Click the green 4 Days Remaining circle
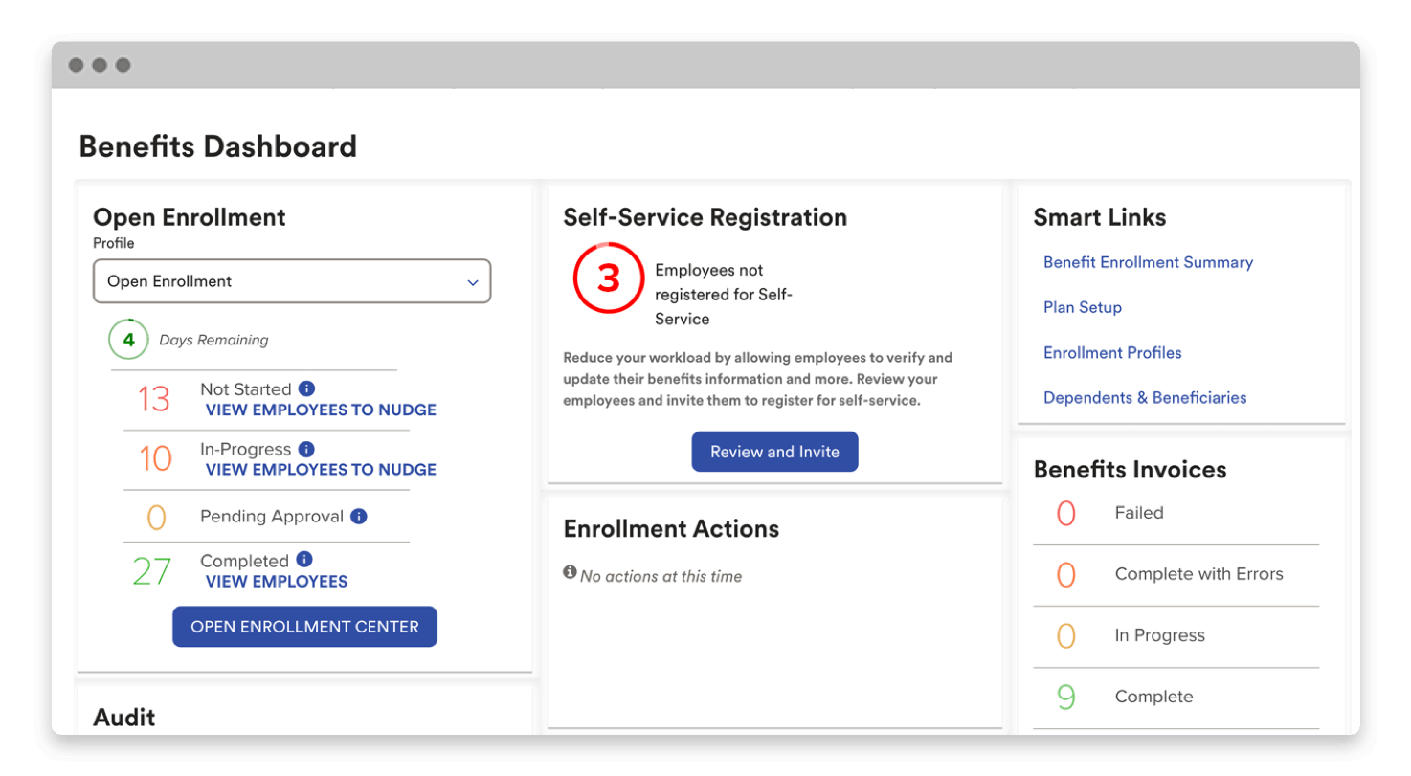 coord(128,340)
